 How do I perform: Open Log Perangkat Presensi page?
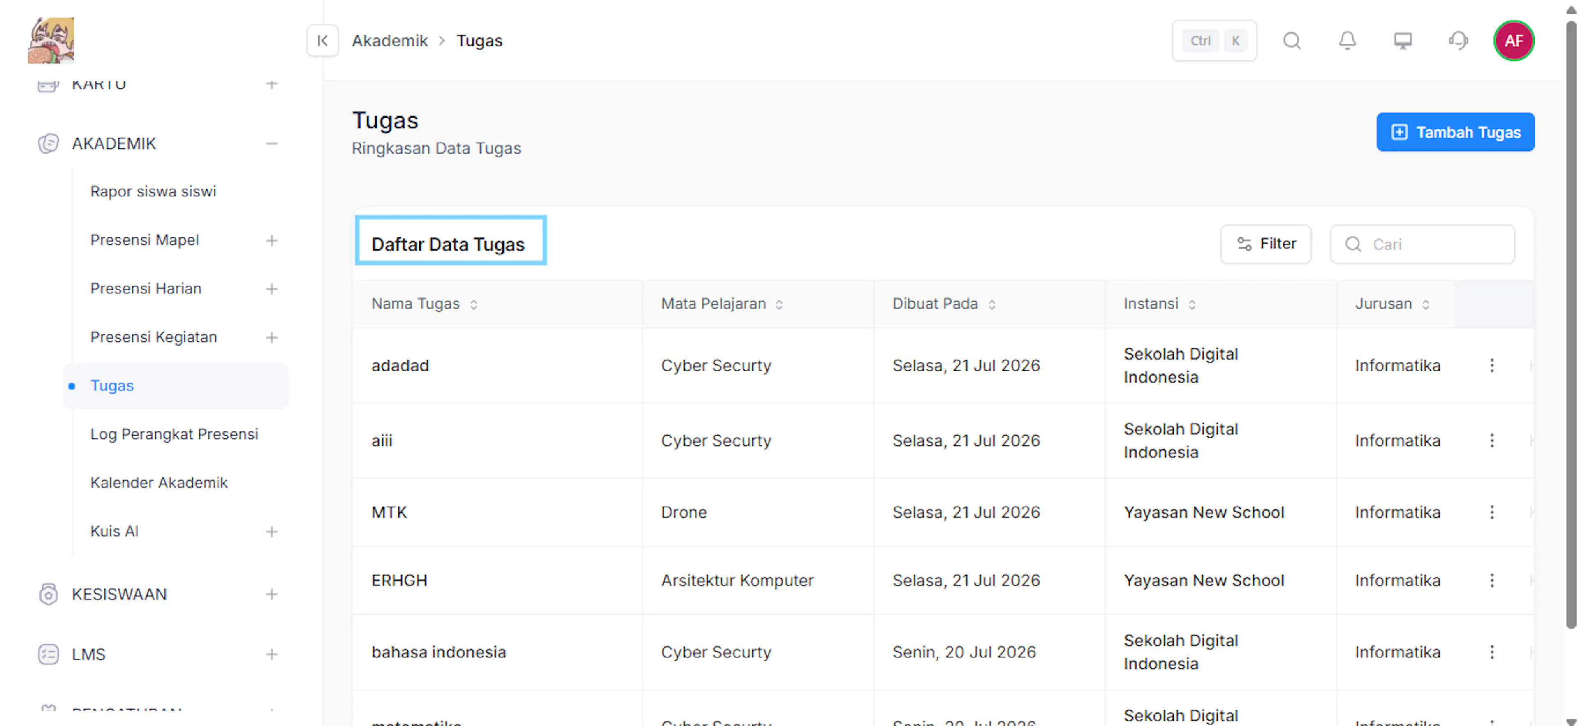[174, 434]
